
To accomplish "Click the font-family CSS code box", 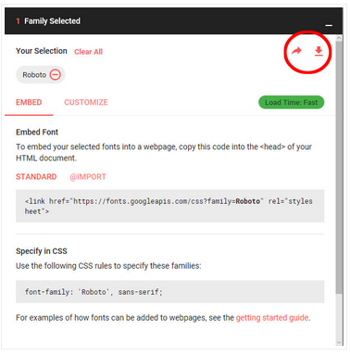I will [x=170, y=292].
